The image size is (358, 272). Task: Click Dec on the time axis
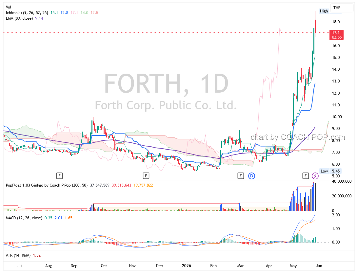click(x=159, y=265)
